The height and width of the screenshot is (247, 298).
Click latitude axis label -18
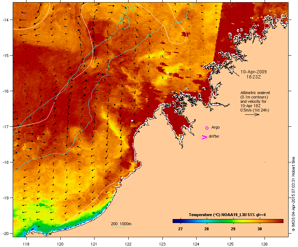point(5,162)
